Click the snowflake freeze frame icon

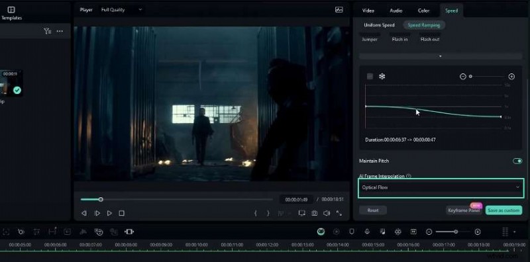[x=382, y=77]
